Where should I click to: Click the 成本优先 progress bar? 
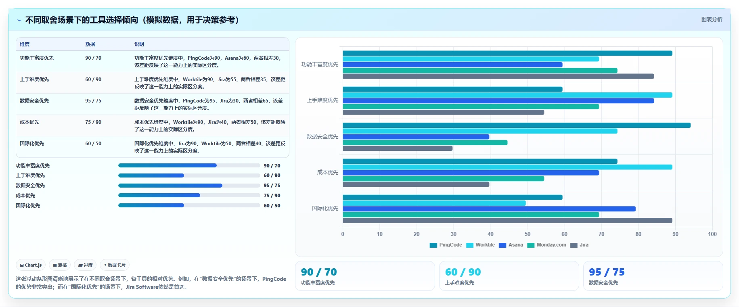coord(189,195)
